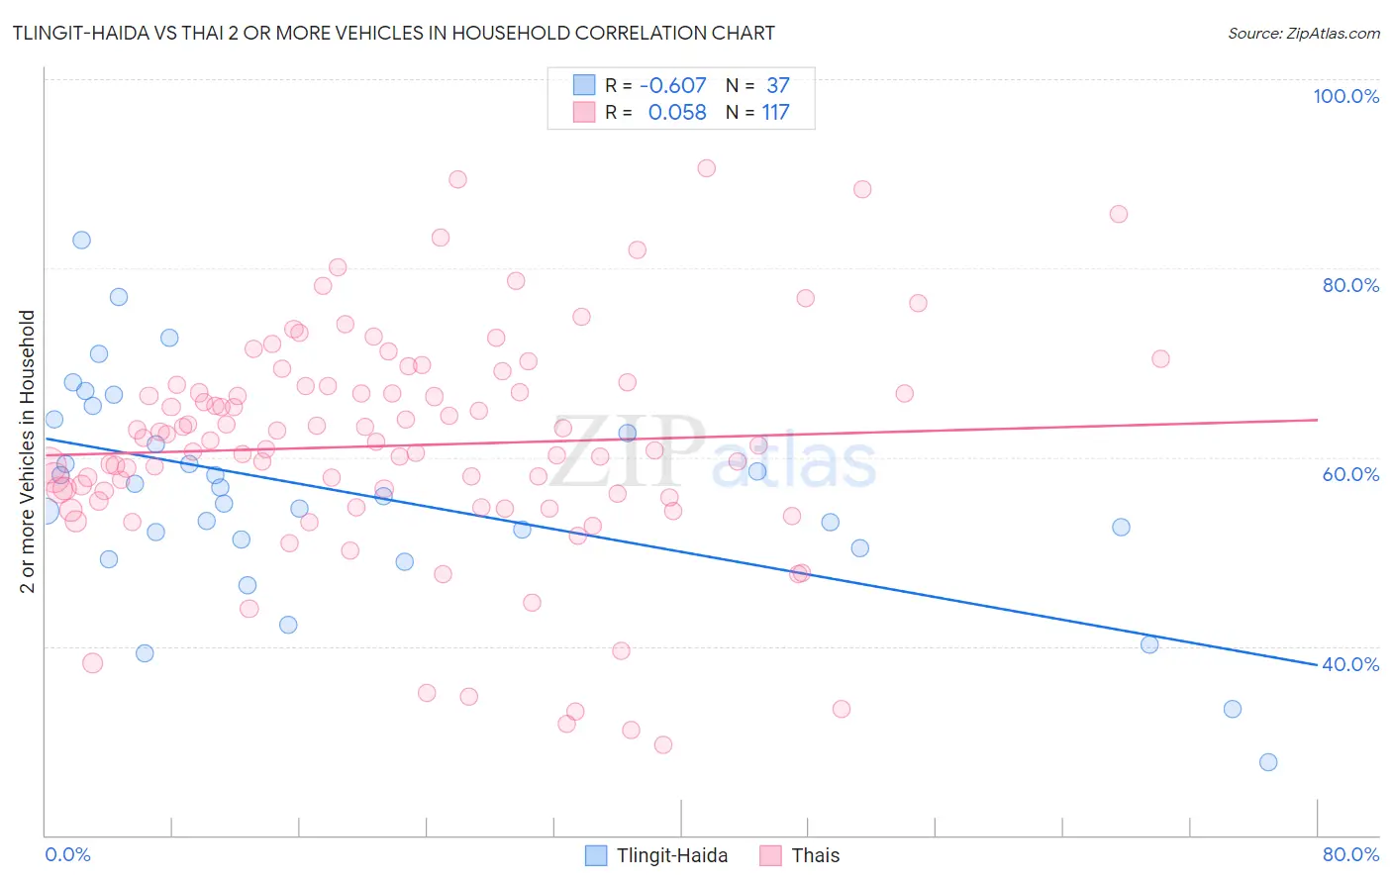The image size is (1392, 883).
Task: Click the topmost pink data point
Action: point(706,168)
